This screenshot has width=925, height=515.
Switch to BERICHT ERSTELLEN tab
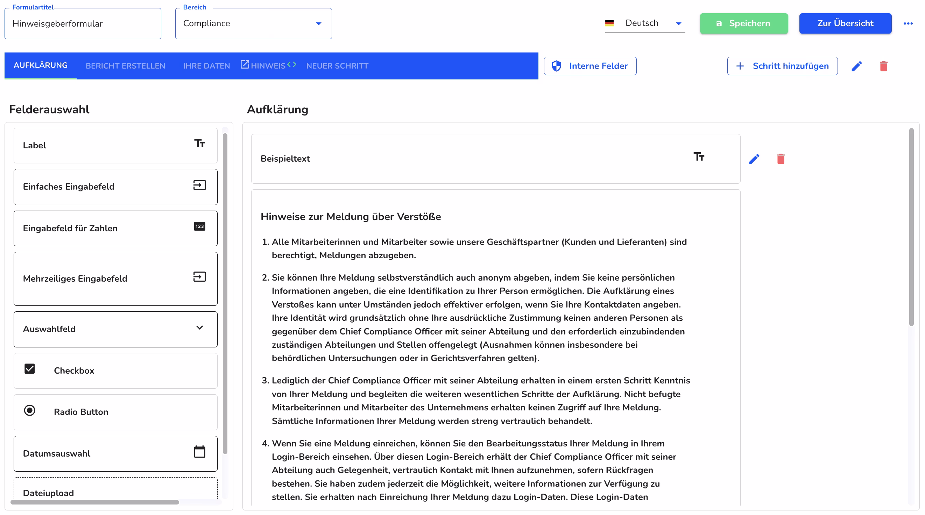[125, 66]
